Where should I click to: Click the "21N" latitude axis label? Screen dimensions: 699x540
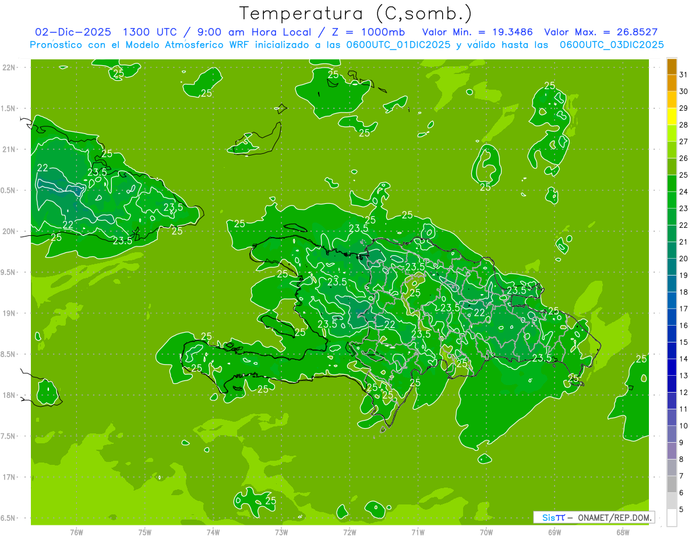pos(10,149)
